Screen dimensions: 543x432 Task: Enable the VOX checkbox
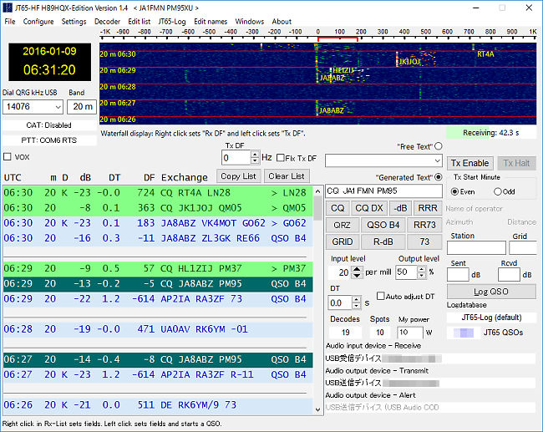click(x=8, y=157)
